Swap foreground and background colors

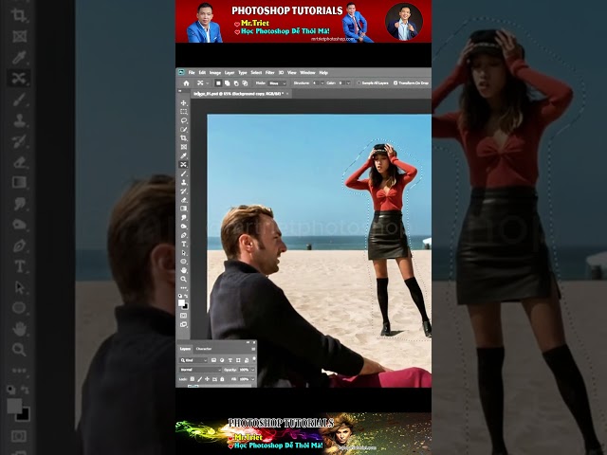pyautogui.click(x=186, y=296)
